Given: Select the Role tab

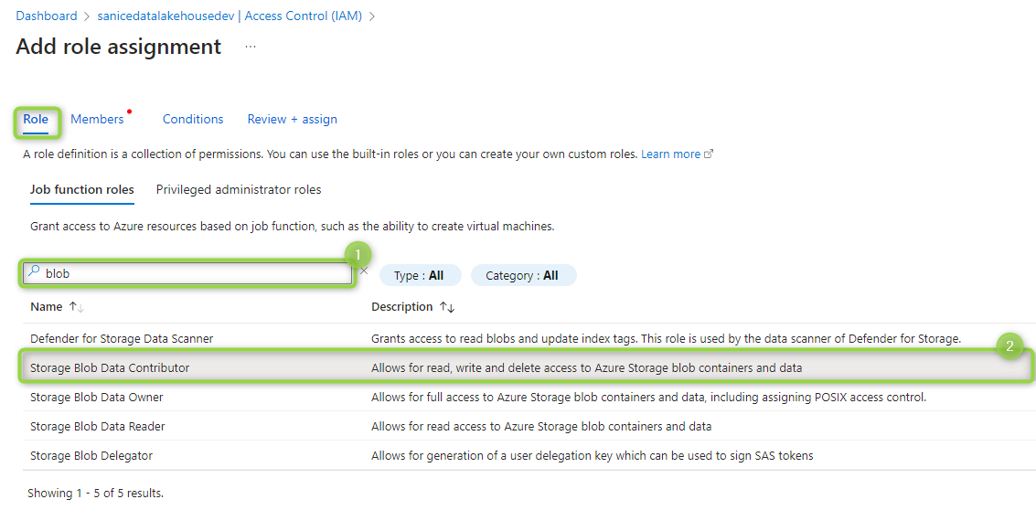Looking at the screenshot, I should pyautogui.click(x=36, y=119).
